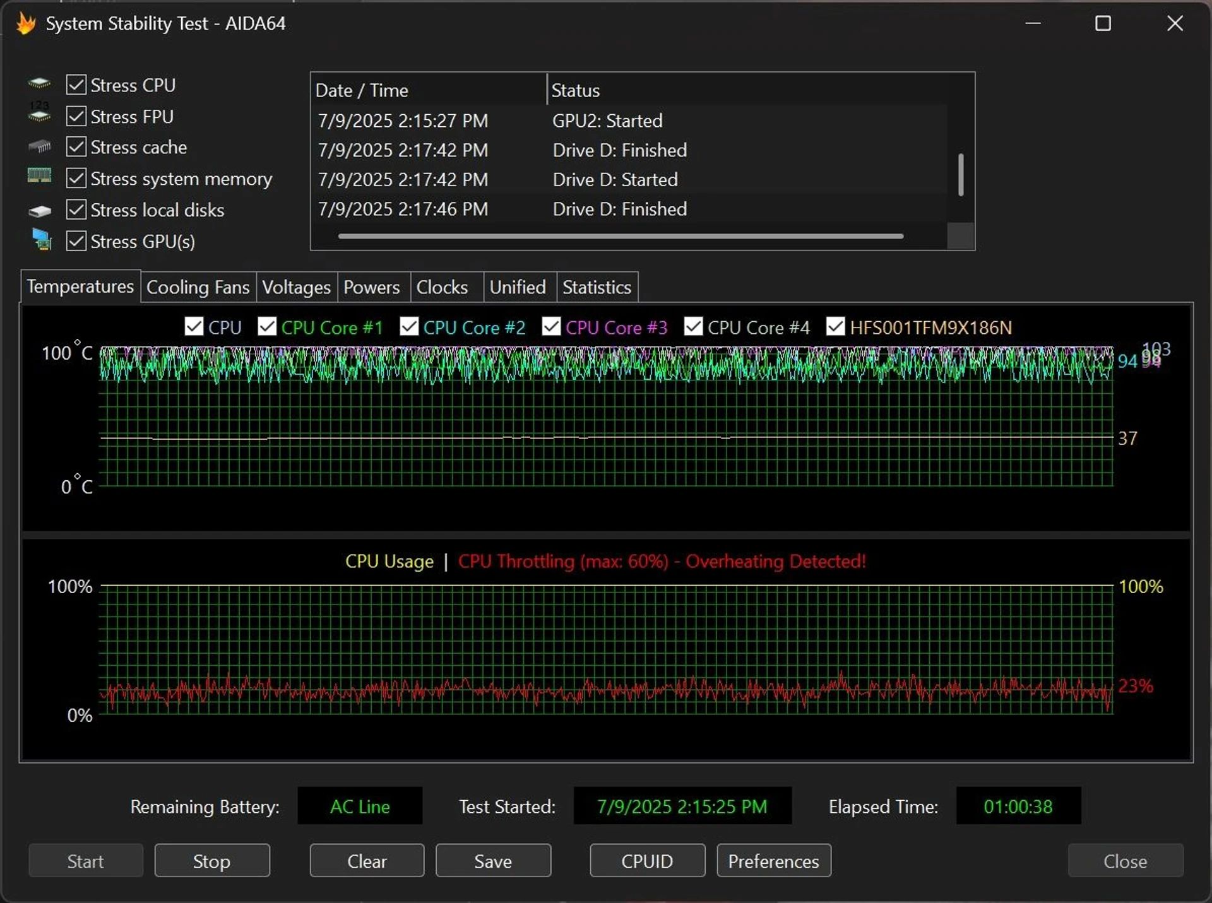Click the Date / Time column header
This screenshot has height=903, width=1212.
(x=429, y=90)
